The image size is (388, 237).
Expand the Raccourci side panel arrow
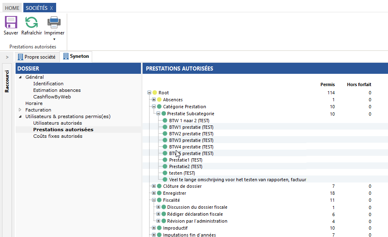(x=7, y=57)
